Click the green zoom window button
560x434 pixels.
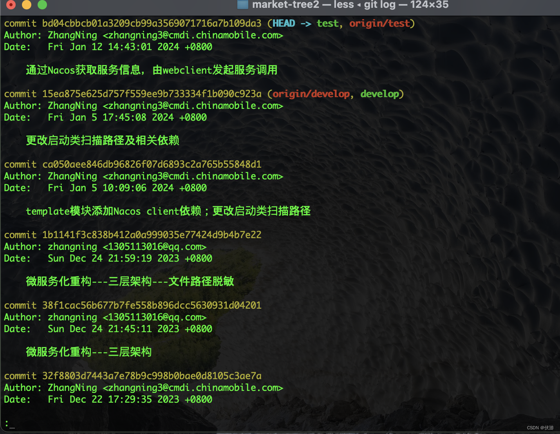click(42, 5)
